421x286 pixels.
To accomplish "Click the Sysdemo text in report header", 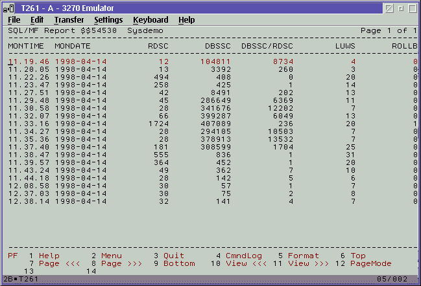I will tap(145, 31).
